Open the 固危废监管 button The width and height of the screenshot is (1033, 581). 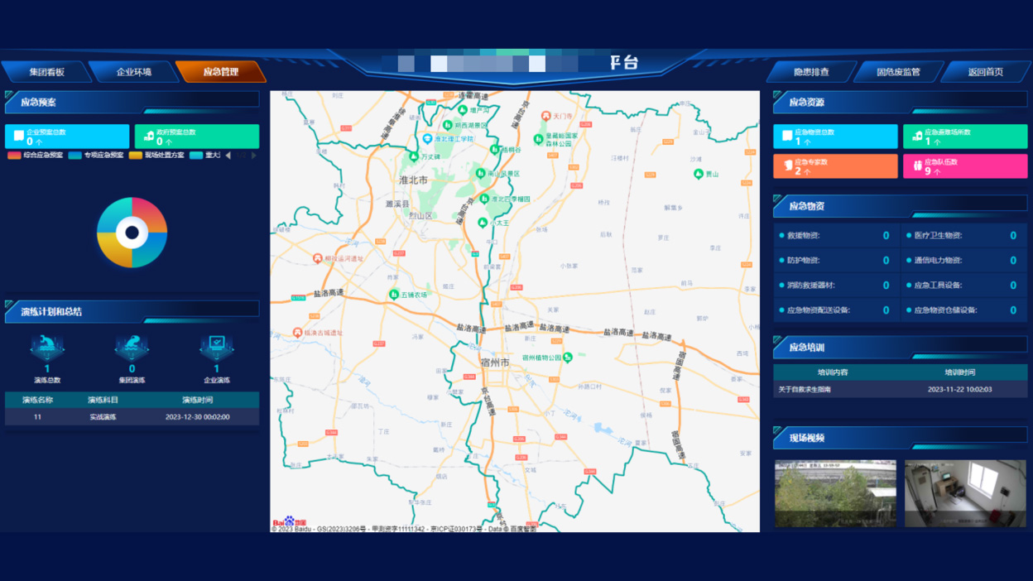pos(898,72)
